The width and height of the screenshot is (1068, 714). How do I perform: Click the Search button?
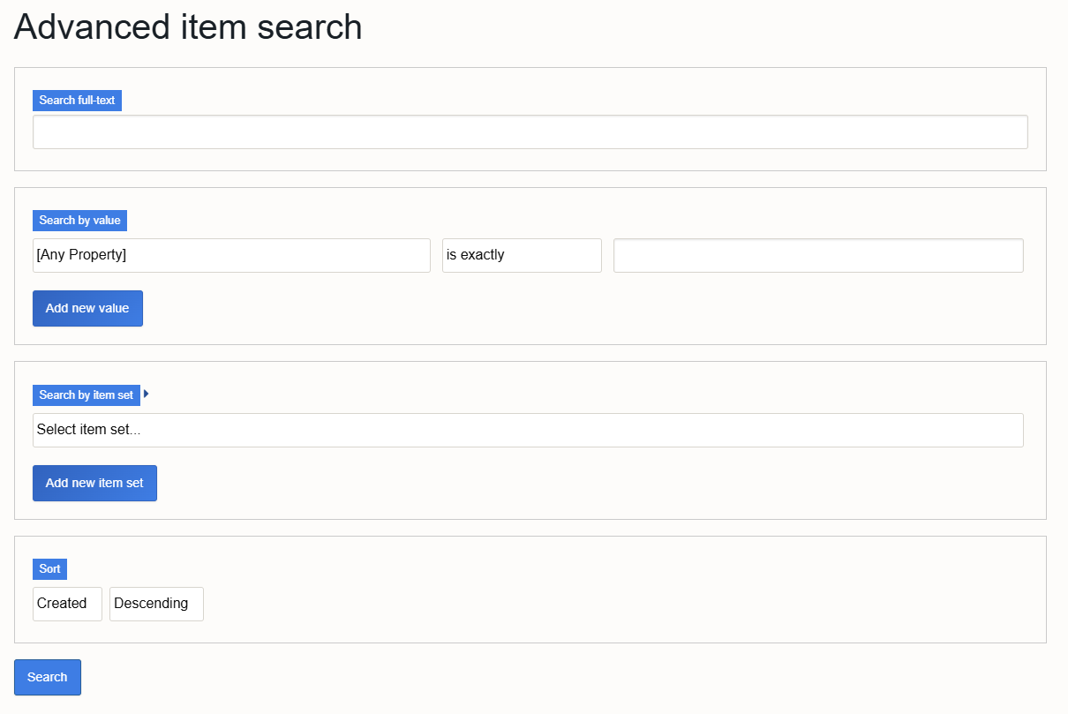click(47, 676)
